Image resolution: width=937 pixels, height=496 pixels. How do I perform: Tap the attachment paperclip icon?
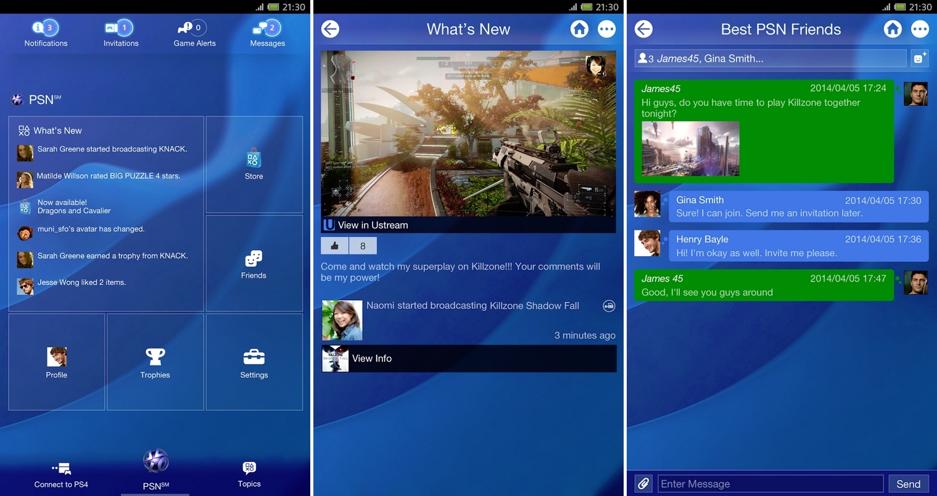coord(643,484)
